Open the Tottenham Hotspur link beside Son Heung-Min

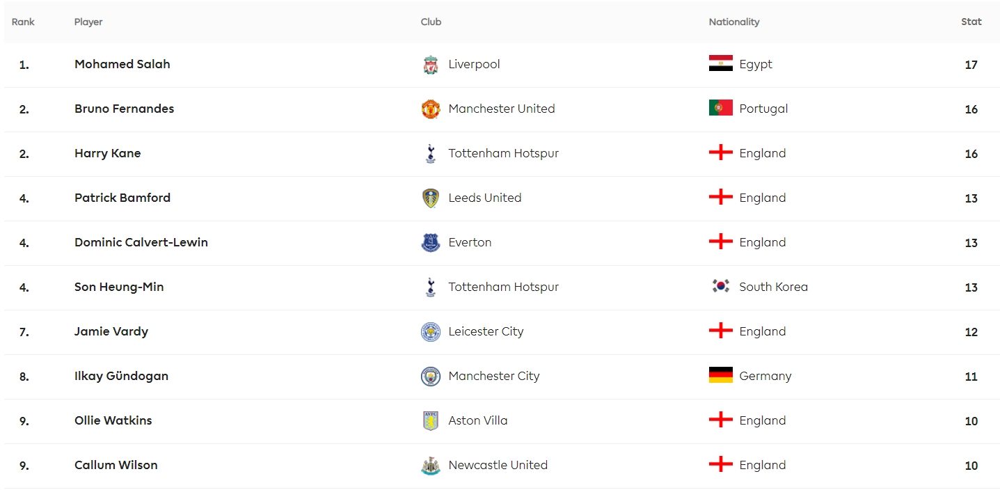(x=504, y=287)
